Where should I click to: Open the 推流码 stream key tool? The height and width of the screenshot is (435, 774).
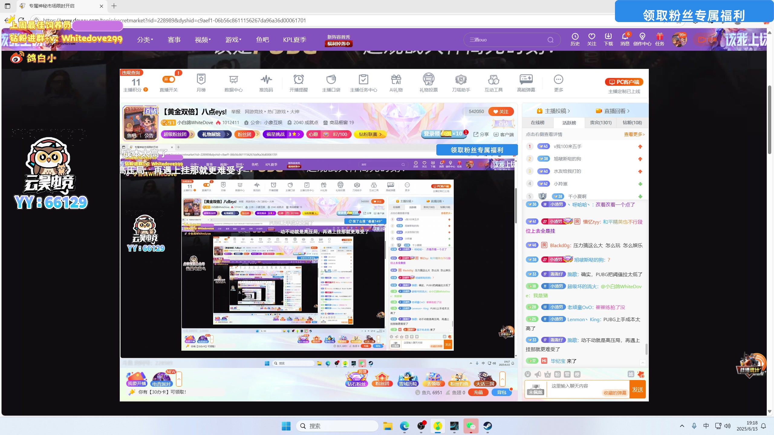click(x=266, y=83)
